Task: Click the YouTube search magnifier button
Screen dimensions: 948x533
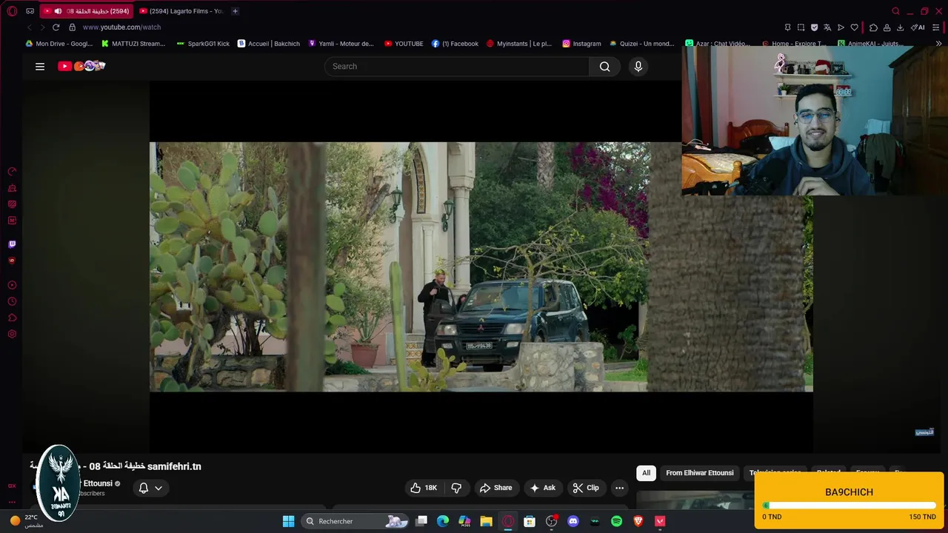Action: 605,67
